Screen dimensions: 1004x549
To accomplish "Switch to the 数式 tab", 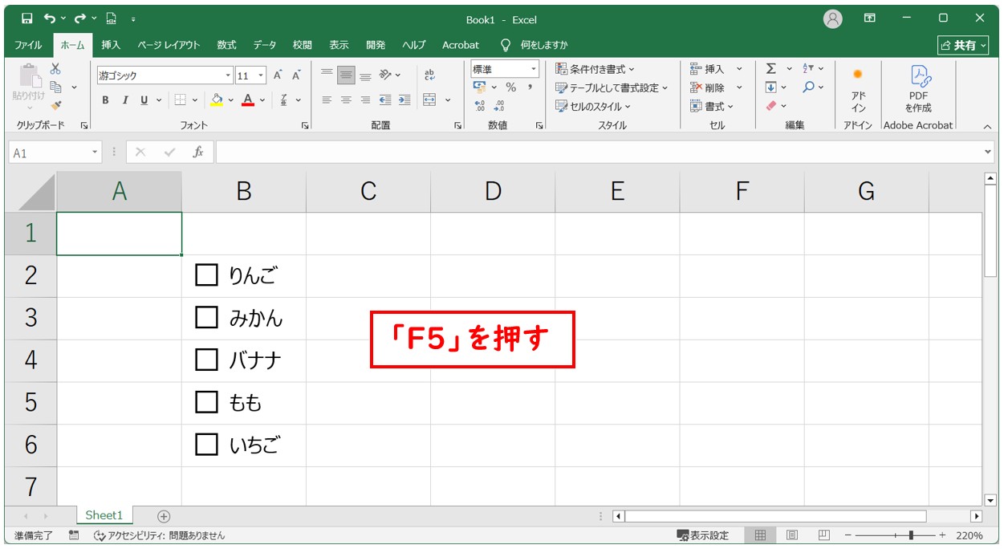I will click(226, 45).
